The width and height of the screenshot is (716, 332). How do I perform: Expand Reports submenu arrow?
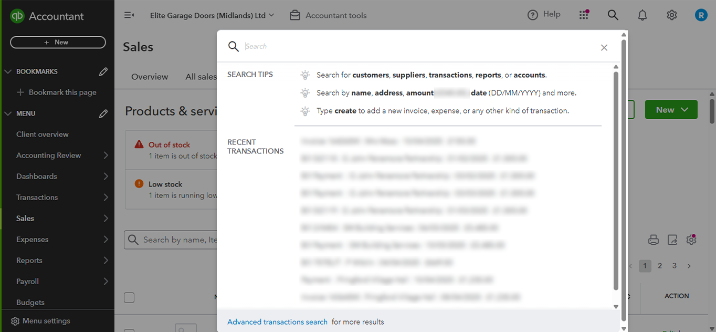click(106, 261)
